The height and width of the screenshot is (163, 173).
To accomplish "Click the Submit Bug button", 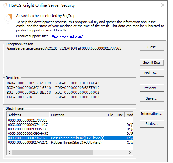I will pos(152,62).
